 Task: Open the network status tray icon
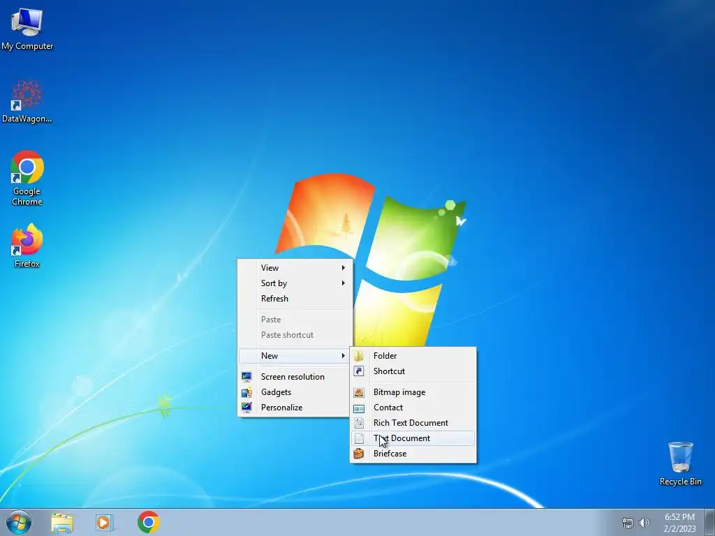628,523
